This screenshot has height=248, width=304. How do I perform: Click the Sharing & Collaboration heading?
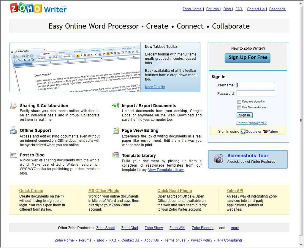(44, 106)
